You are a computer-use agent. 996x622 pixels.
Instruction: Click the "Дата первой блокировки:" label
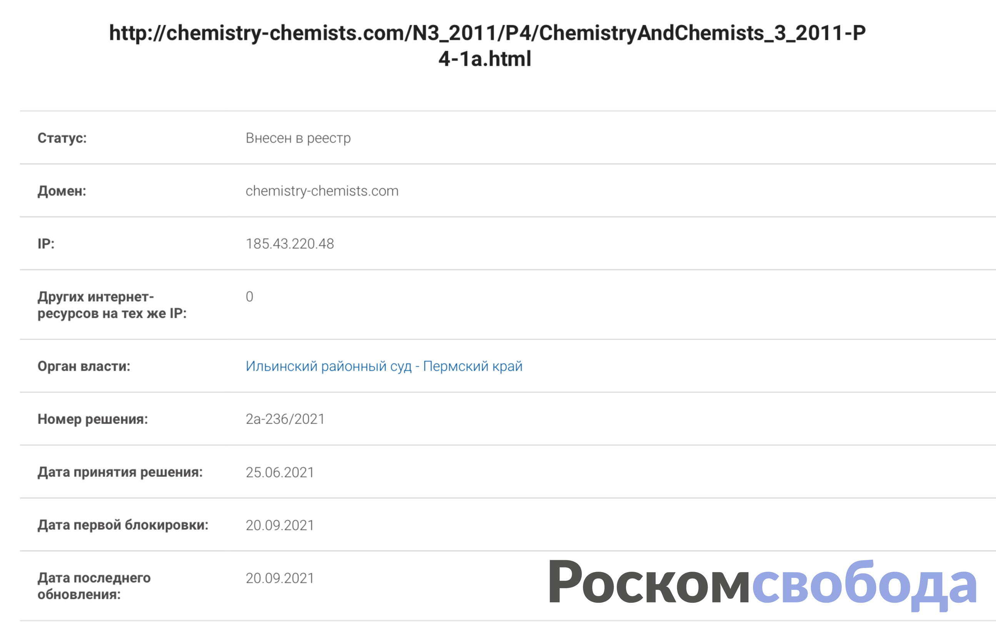coord(123,525)
